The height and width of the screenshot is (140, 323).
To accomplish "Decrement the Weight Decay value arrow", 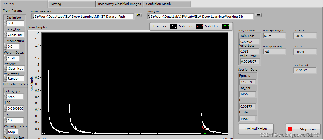I will pos(5,60).
